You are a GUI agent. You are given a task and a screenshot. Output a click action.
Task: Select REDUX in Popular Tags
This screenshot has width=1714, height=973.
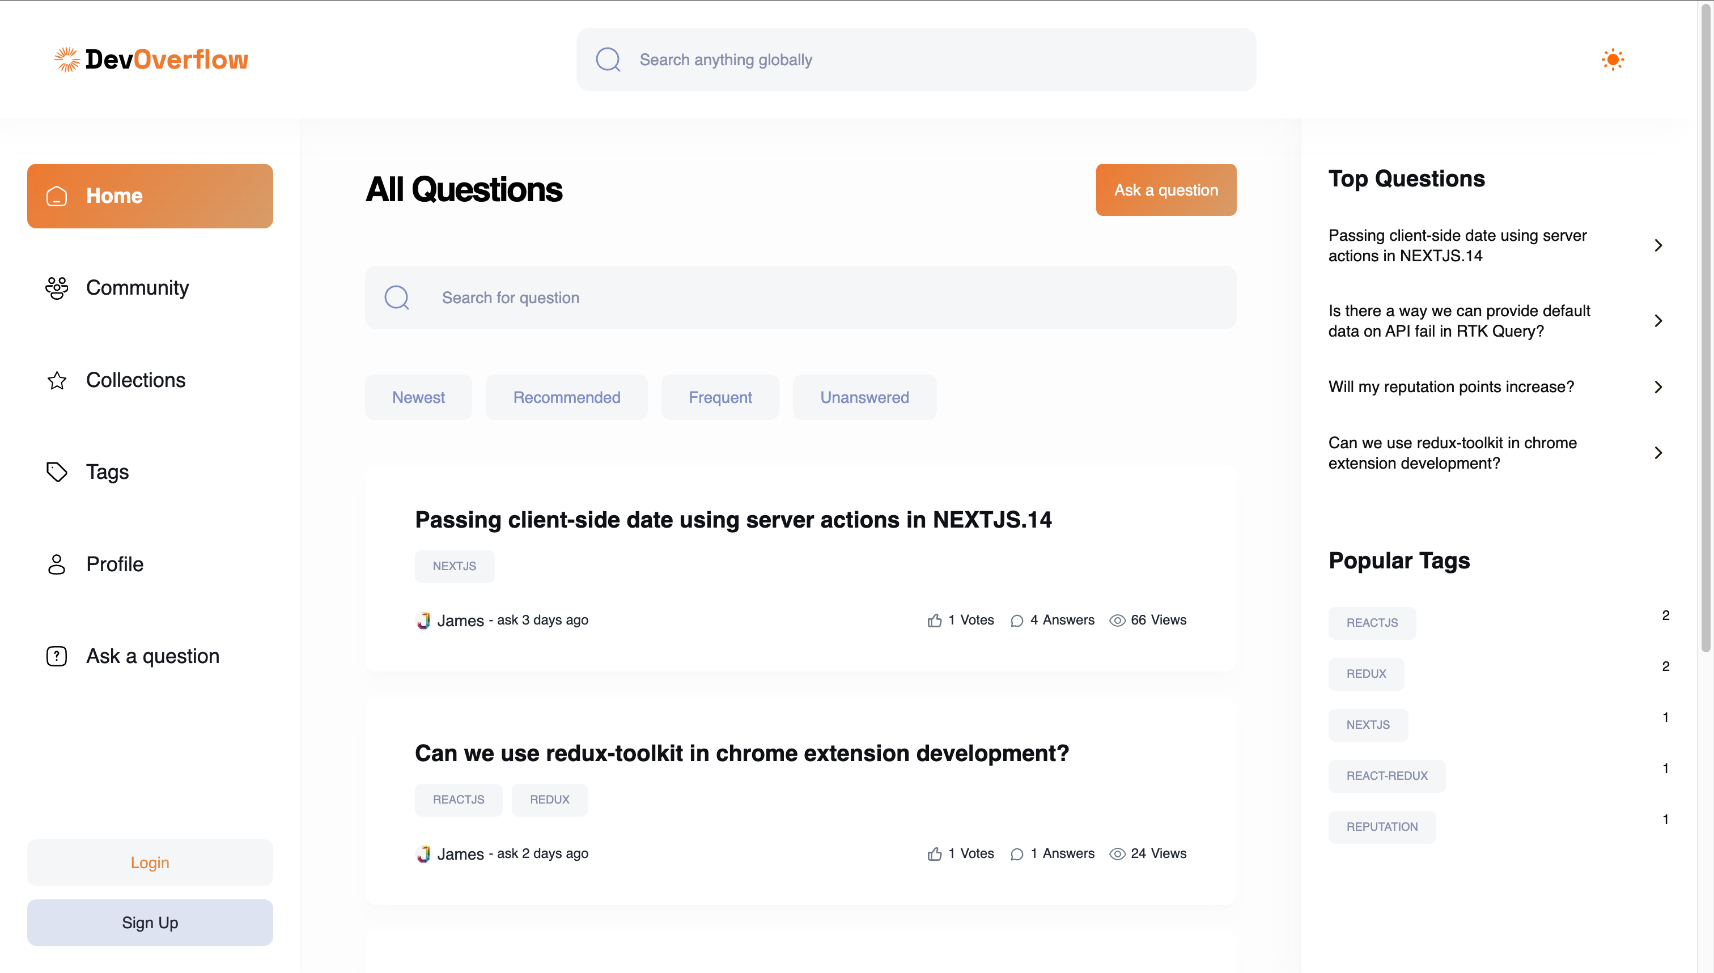[x=1366, y=674]
